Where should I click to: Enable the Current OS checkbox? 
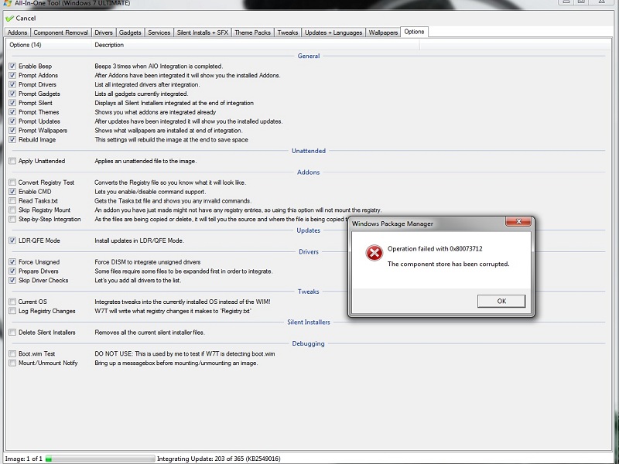[x=12, y=302]
